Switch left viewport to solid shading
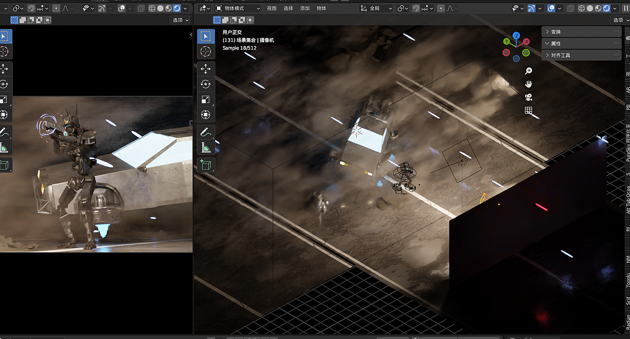The width and height of the screenshot is (630, 339). [x=160, y=8]
